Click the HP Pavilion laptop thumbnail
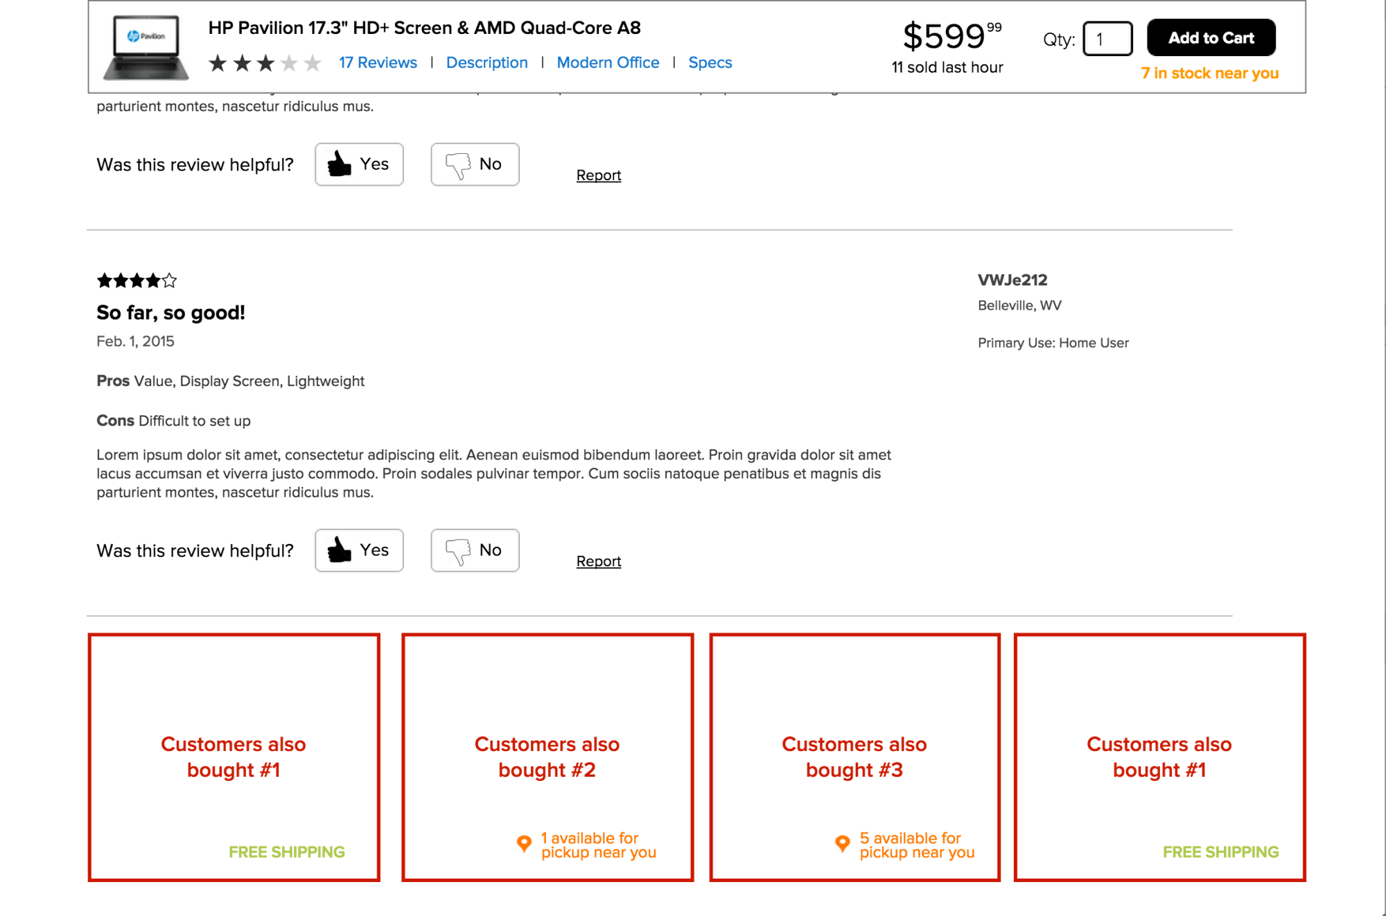1386x916 pixels. [x=146, y=47]
